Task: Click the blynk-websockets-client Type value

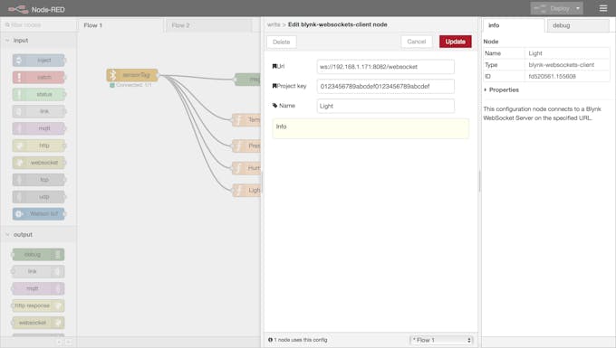Action: (561, 65)
